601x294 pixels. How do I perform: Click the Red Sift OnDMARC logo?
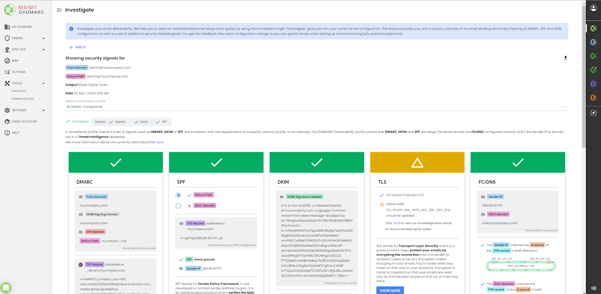pyautogui.click(x=24, y=10)
